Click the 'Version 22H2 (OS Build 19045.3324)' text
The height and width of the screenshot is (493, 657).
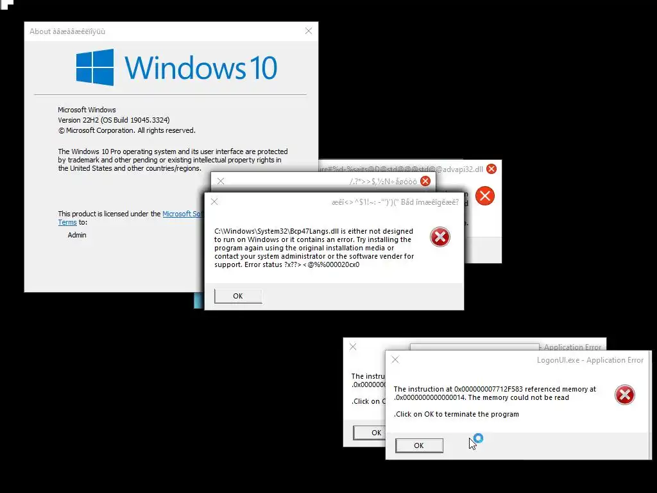pyautogui.click(x=114, y=120)
